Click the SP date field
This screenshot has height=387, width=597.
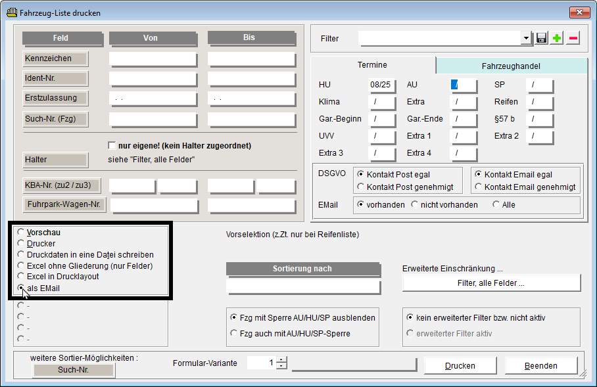click(x=540, y=85)
